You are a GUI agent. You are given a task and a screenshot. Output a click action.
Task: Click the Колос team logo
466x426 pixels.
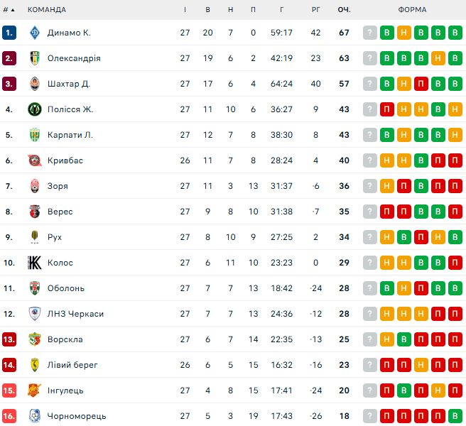pyautogui.click(x=35, y=263)
